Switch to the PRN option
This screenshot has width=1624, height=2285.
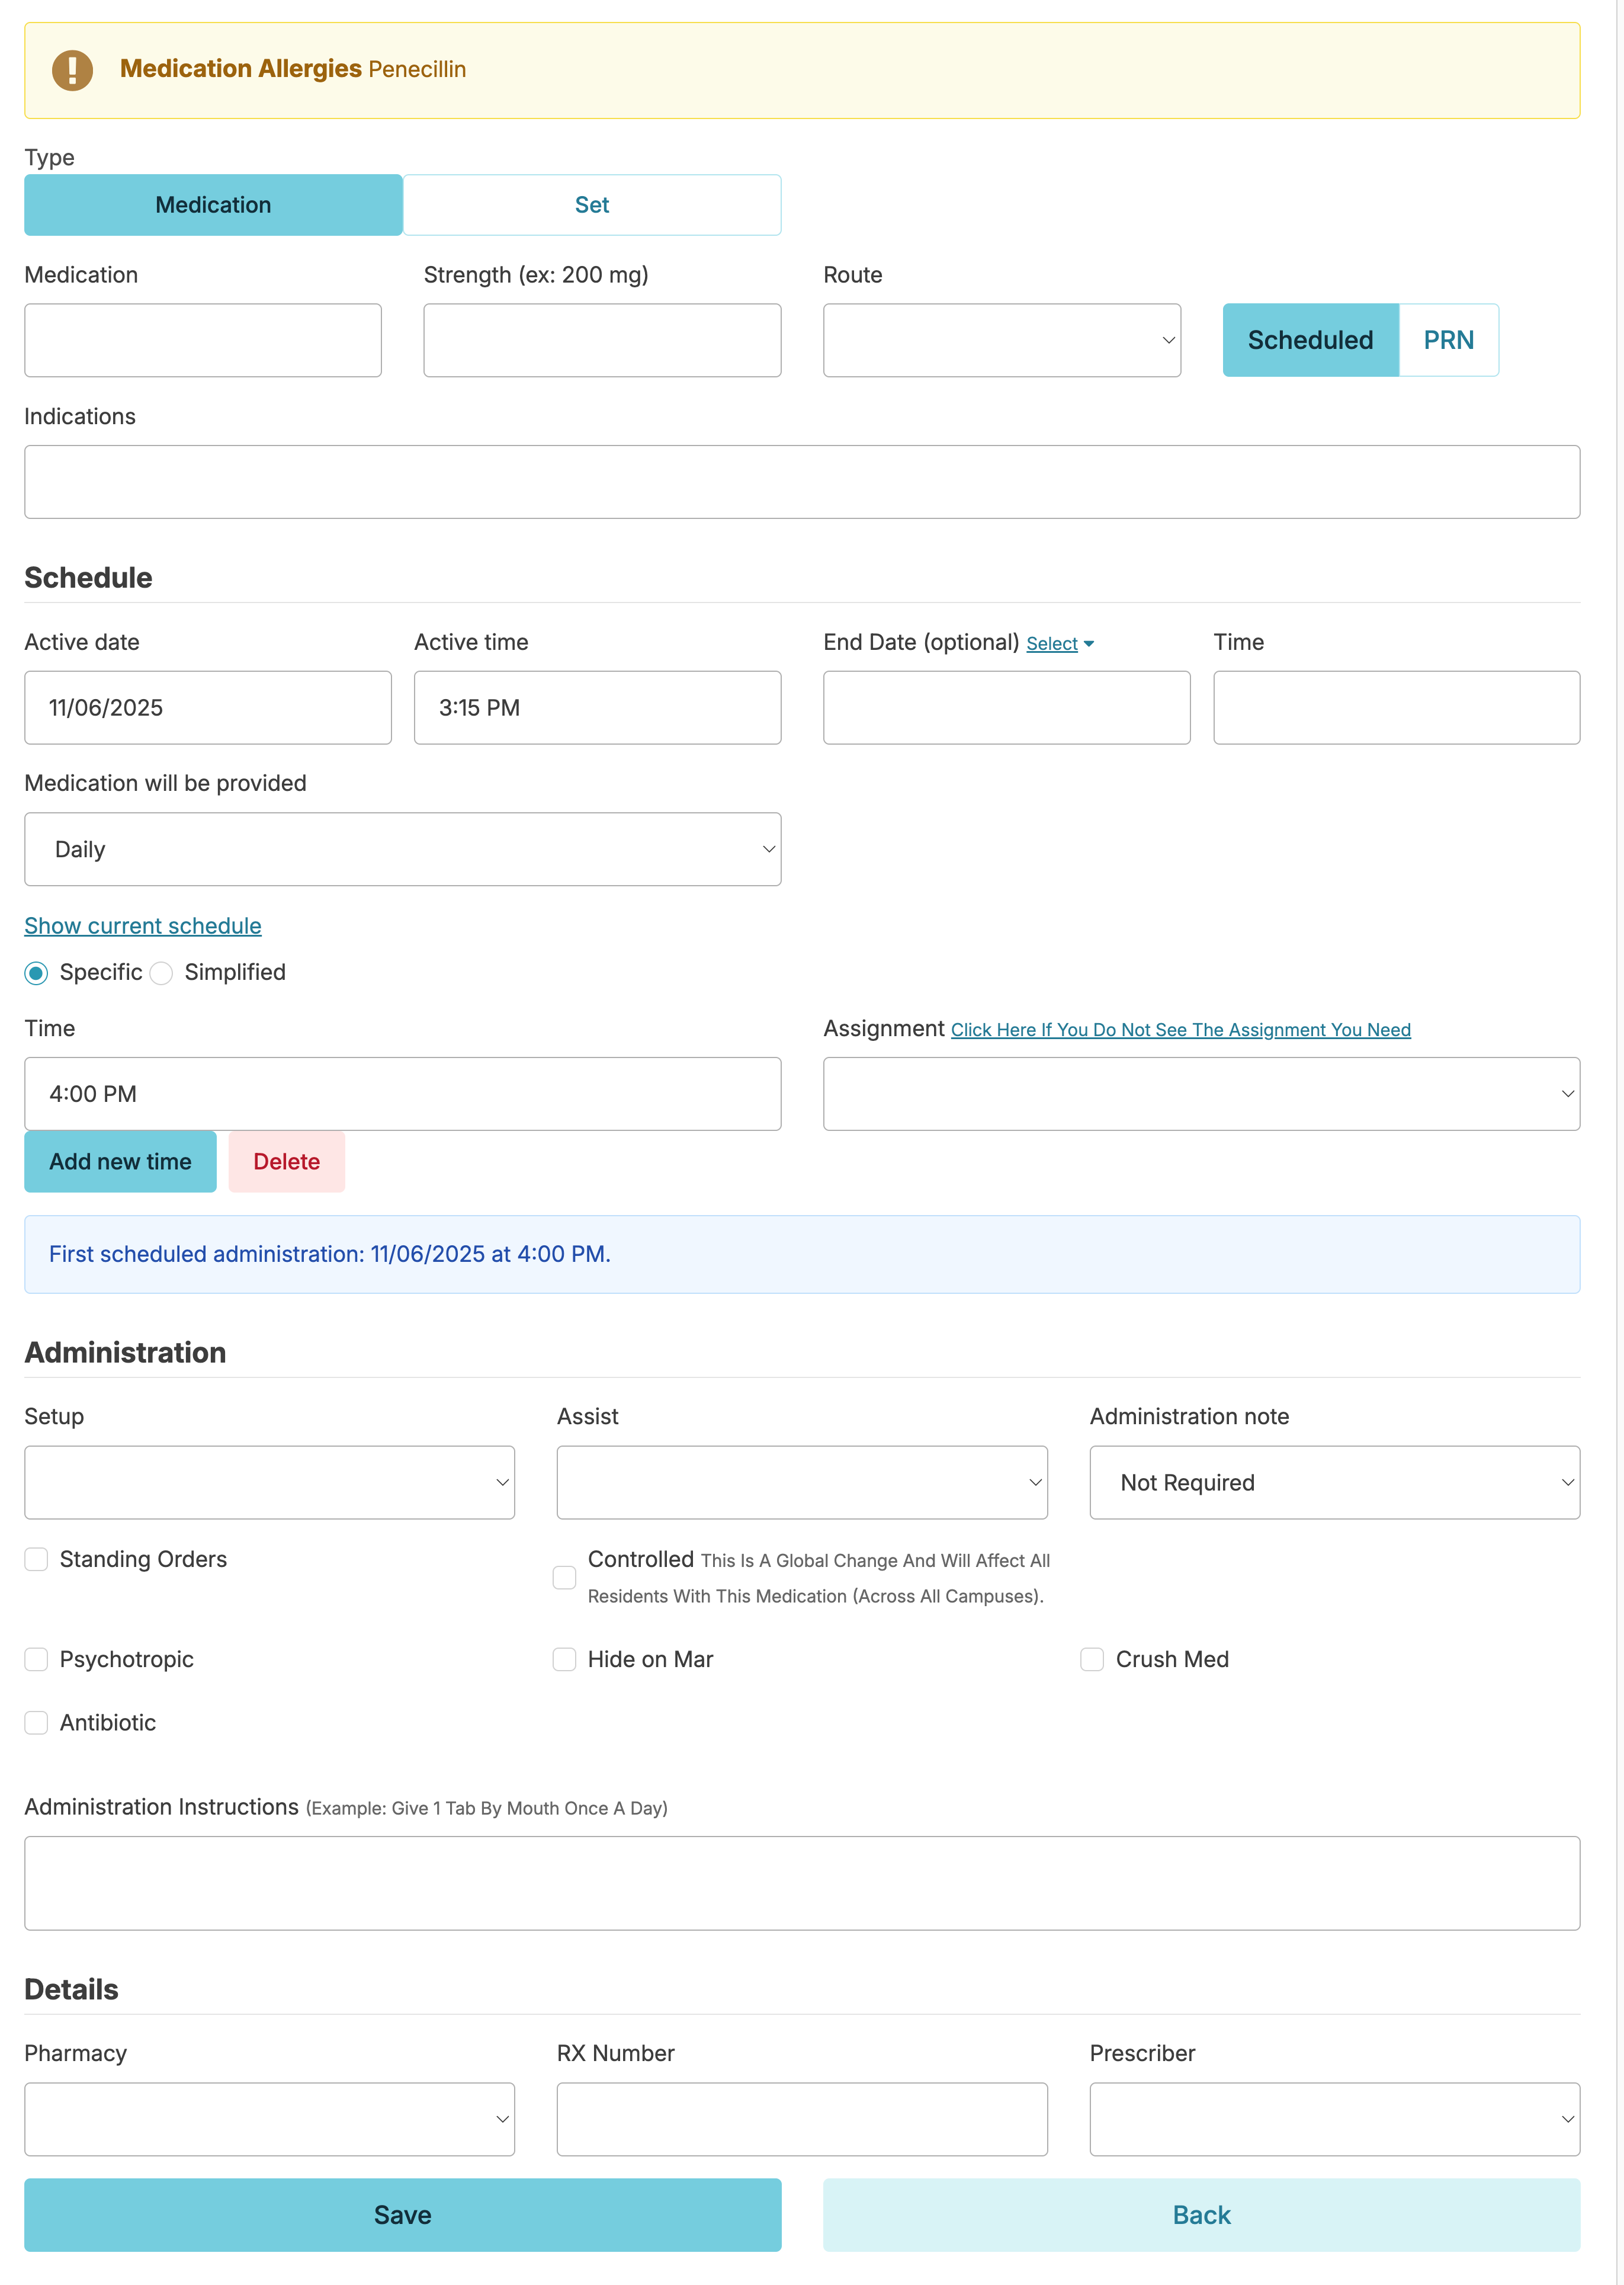pyautogui.click(x=1447, y=340)
